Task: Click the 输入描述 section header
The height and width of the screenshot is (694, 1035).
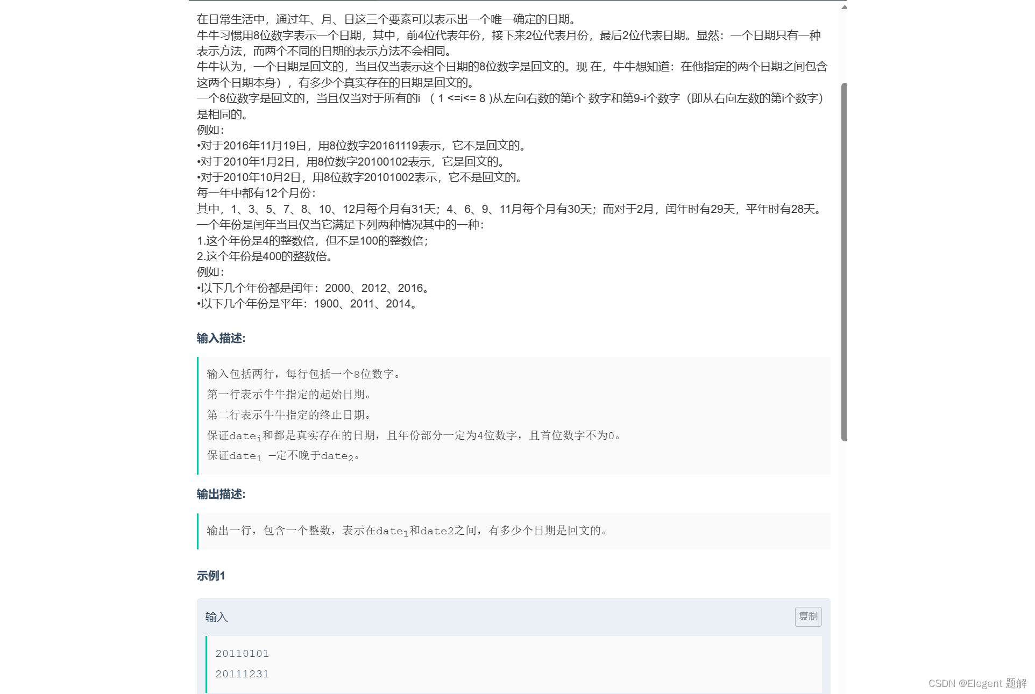Action: point(218,339)
